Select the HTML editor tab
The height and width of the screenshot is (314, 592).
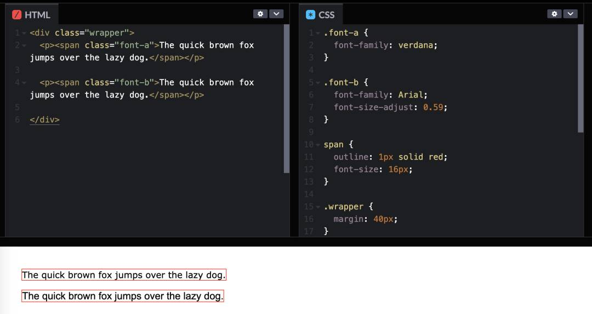click(x=32, y=15)
